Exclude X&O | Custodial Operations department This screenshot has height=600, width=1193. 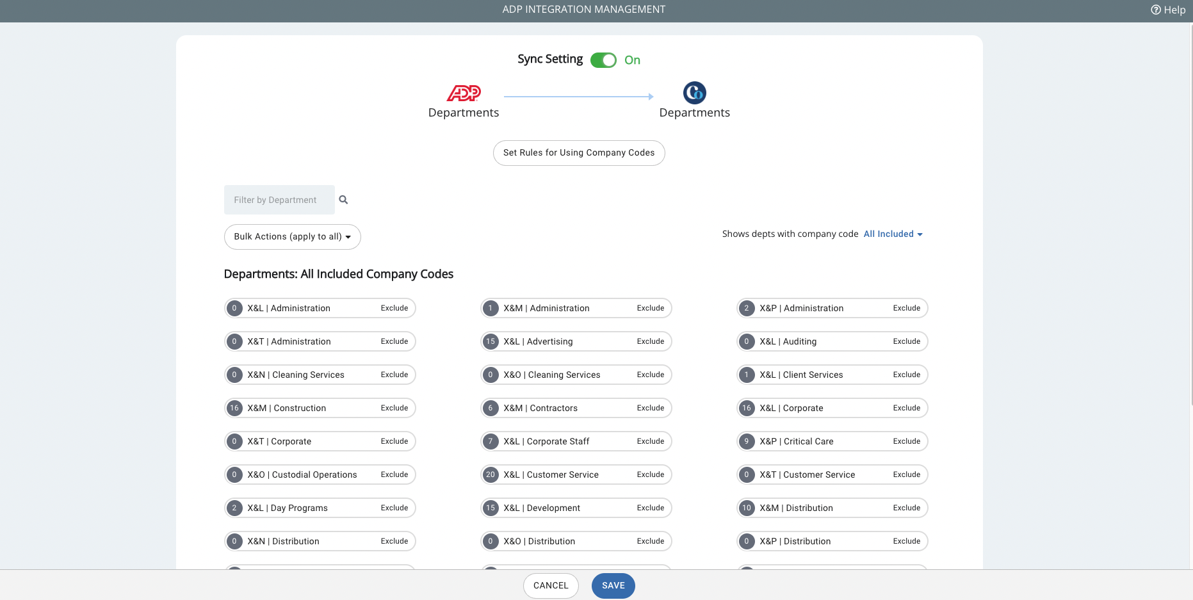394,474
